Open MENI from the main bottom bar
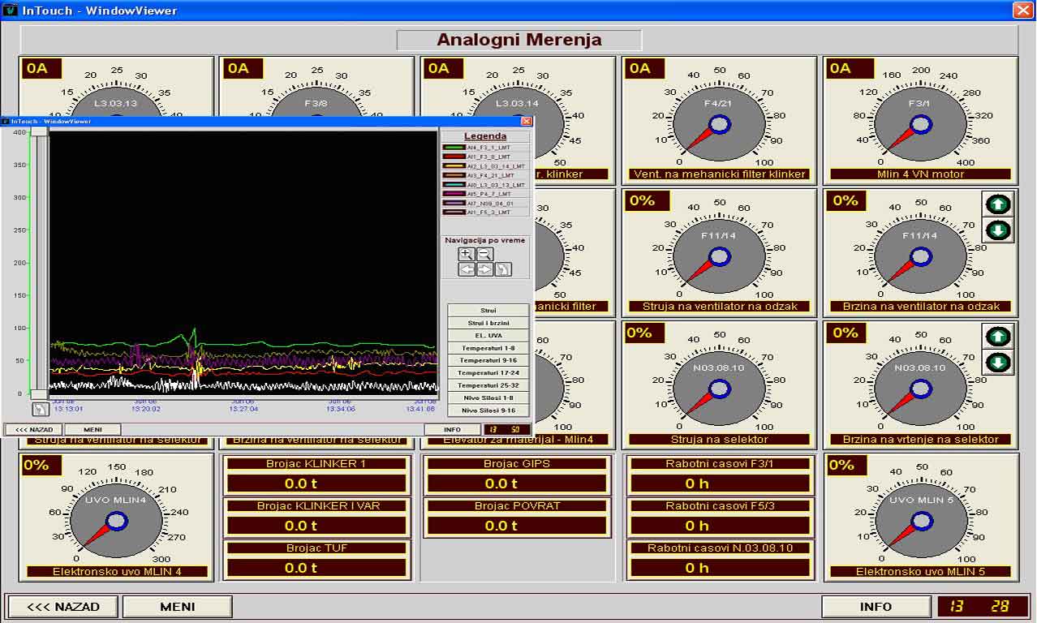1037x623 pixels. click(177, 607)
